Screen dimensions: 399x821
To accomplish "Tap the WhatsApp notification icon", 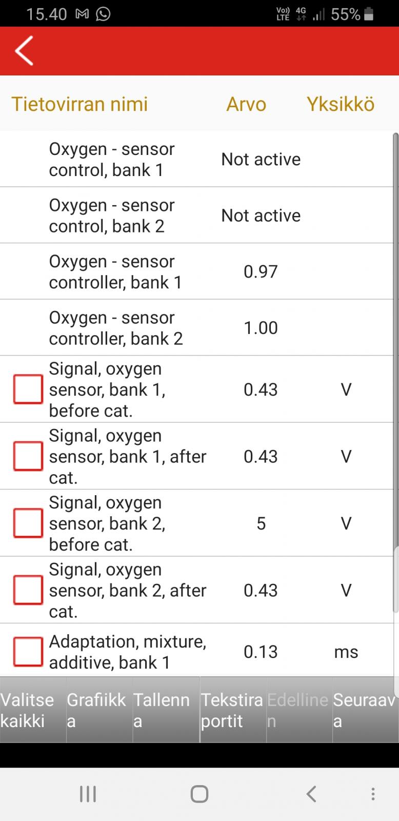I will pos(103,14).
